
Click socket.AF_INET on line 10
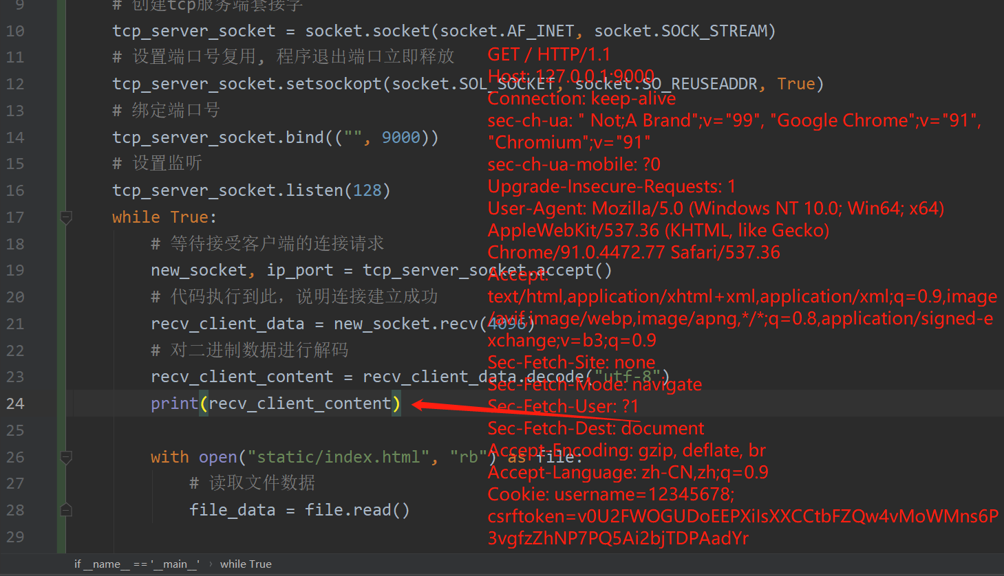pyautogui.click(x=507, y=31)
